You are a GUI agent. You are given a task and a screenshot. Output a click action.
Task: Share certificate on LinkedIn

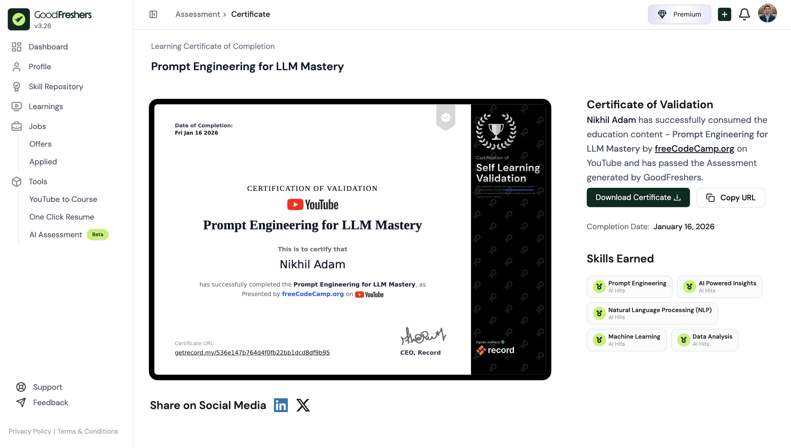click(x=281, y=405)
